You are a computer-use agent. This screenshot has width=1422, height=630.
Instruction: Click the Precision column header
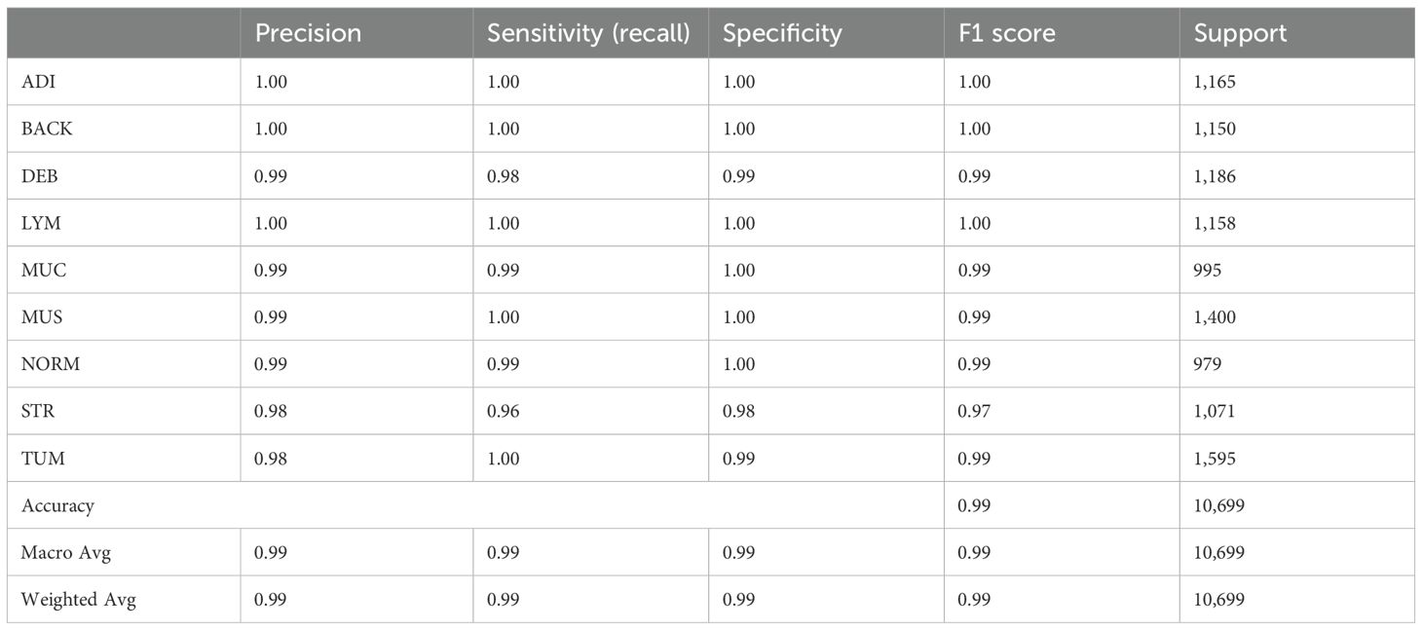coord(308,33)
